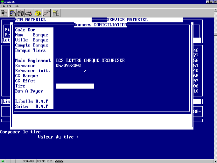Viewport: 217px width, 163px height.
Task: Click the 'Banque Tiers' label
Action: pyautogui.click(x=31, y=50)
